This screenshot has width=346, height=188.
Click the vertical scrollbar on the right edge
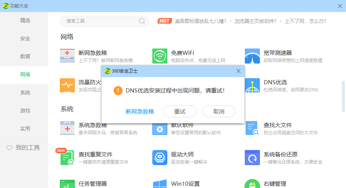pyautogui.click(x=343, y=96)
